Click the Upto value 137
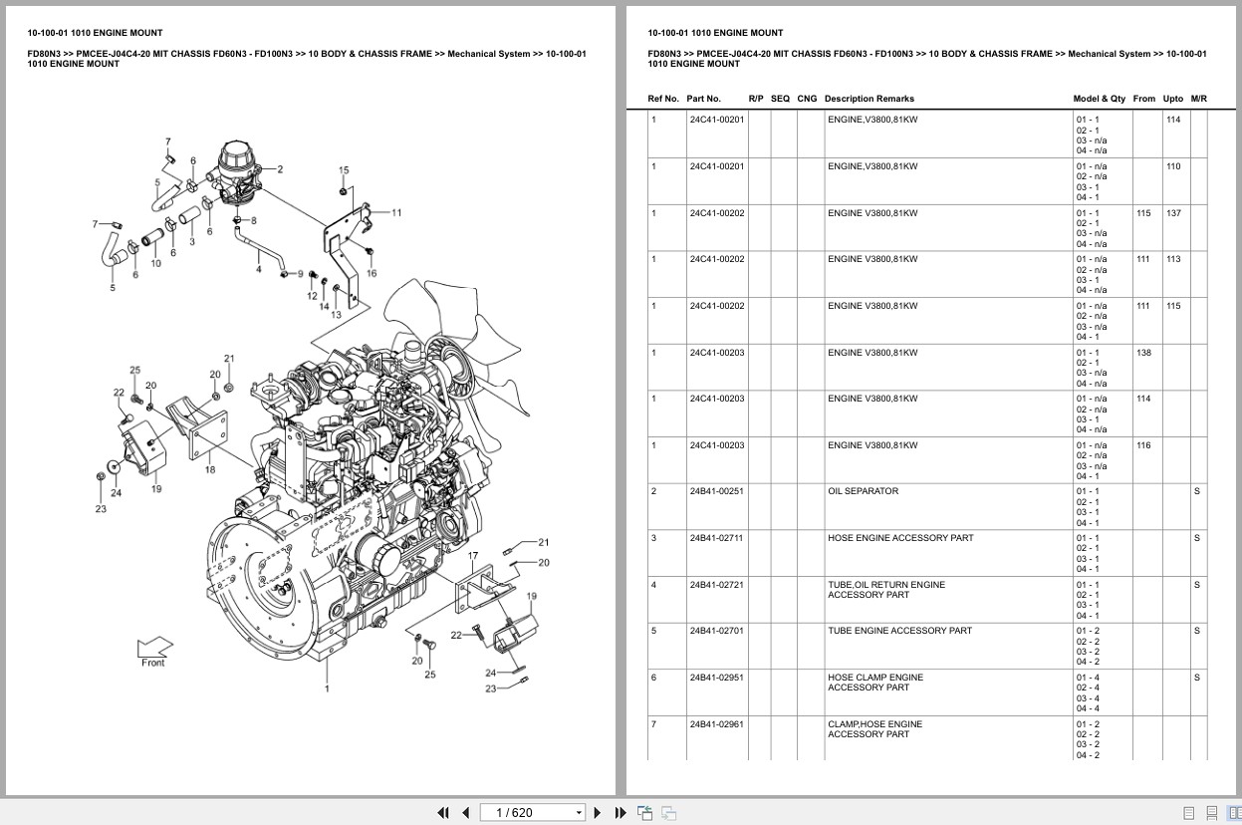The width and height of the screenshot is (1242, 825). point(1173,213)
